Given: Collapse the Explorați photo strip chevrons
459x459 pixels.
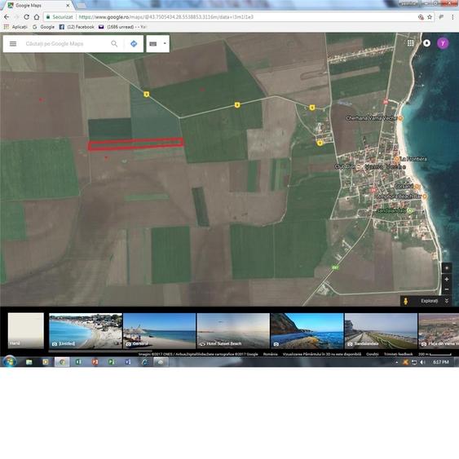Looking at the screenshot, I should point(447,301).
